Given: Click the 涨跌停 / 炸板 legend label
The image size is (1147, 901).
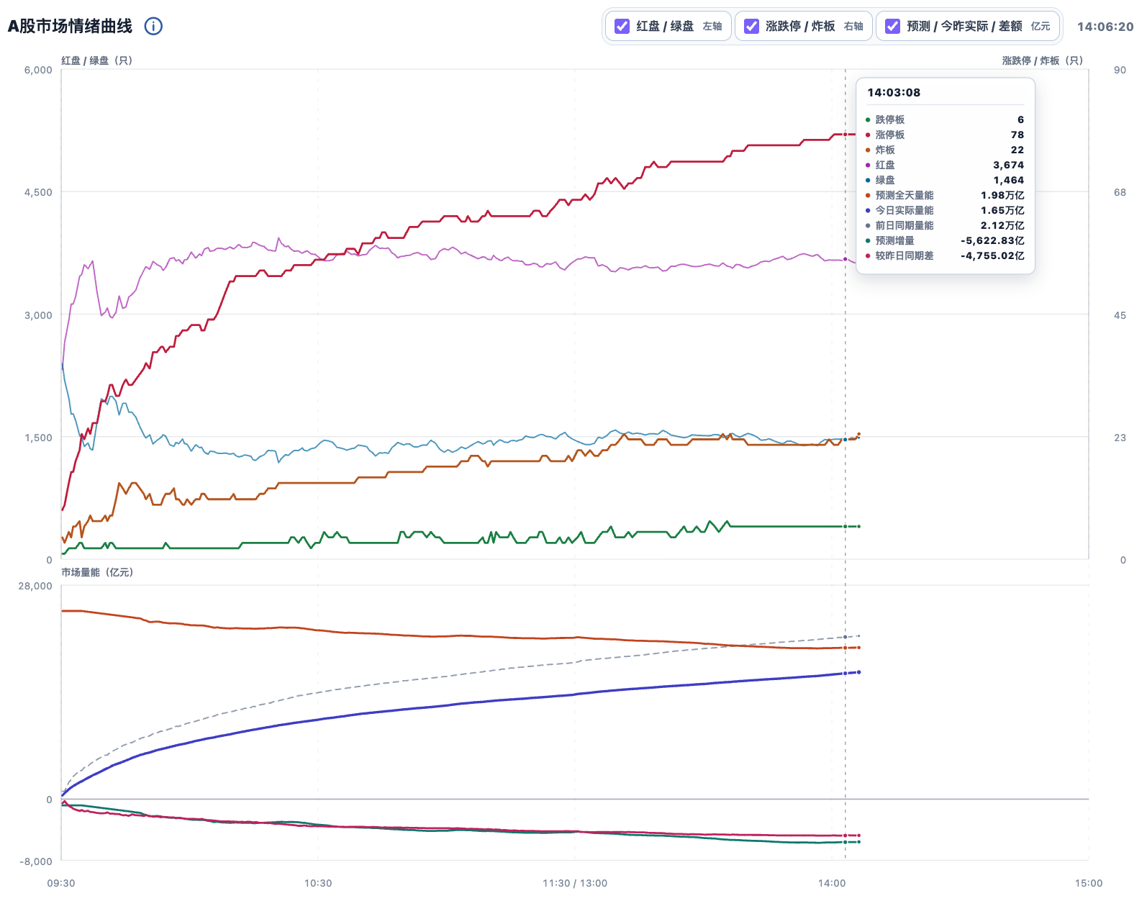Looking at the screenshot, I should click(x=800, y=26).
